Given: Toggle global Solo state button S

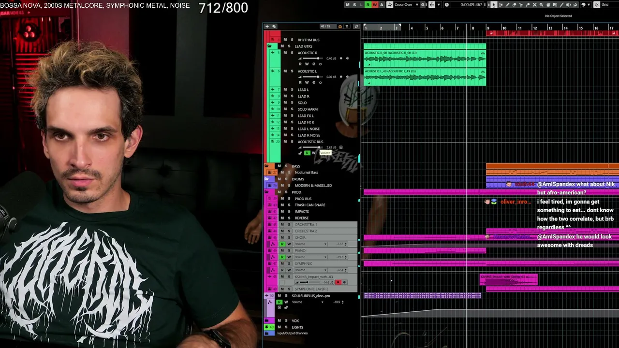Looking at the screenshot, I should pos(354,5).
